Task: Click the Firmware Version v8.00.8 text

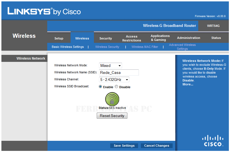Action: [x=210, y=16]
